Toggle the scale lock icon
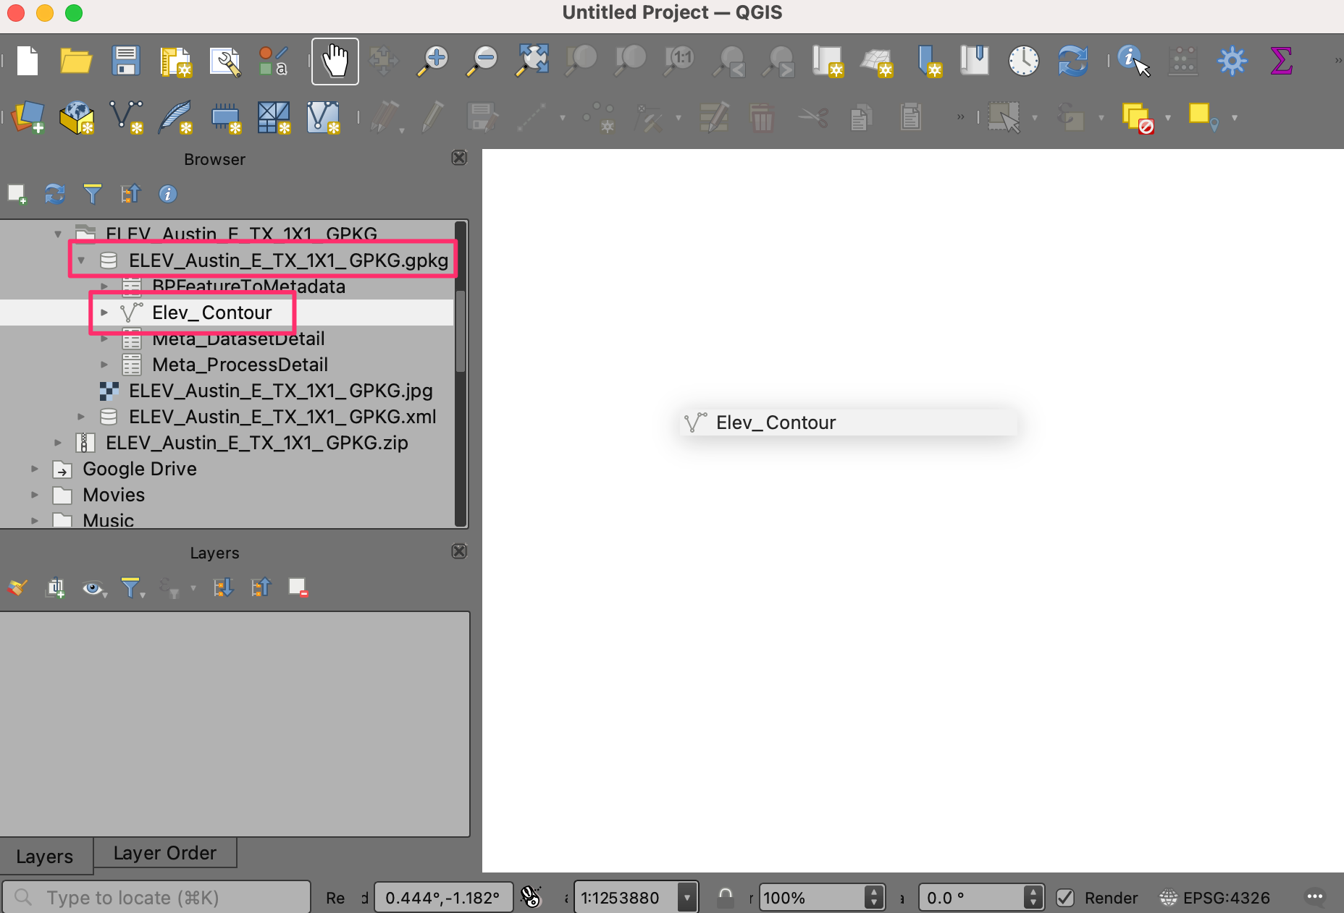Screen dimensions: 1344x913 (x=725, y=898)
